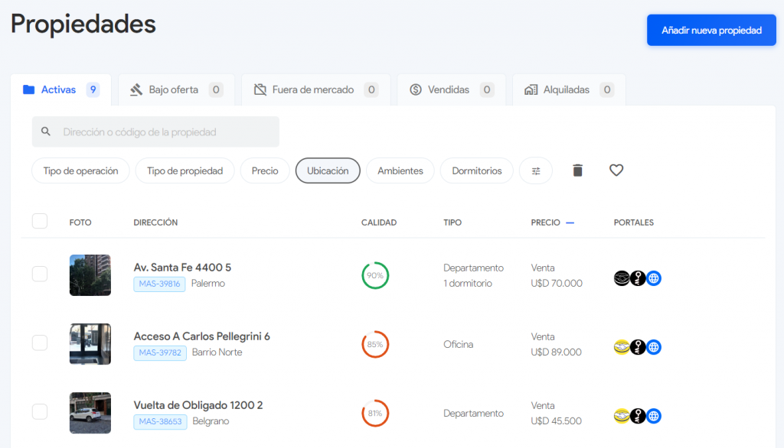This screenshot has width=784, height=448.
Task: Click the Barrio Norte neighborhood label
Action: point(217,352)
